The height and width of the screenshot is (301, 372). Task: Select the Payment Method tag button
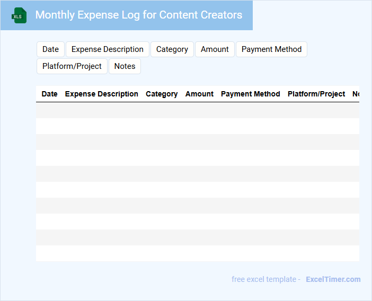(x=271, y=49)
